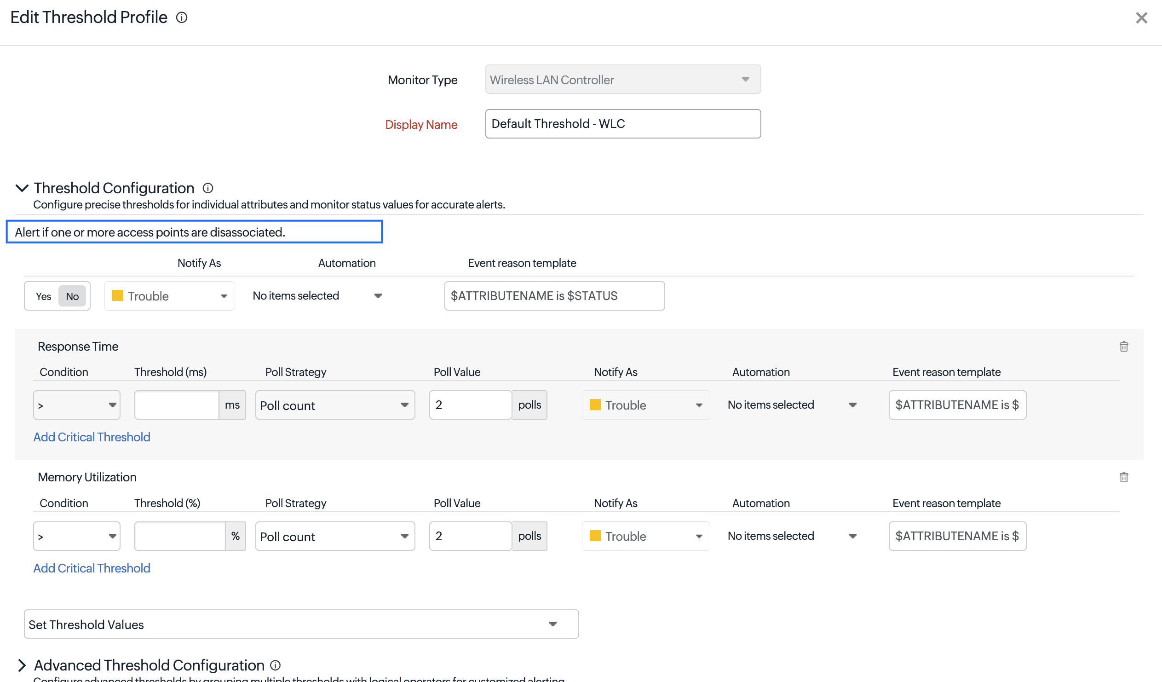Open the Monitor Type dropdown

(x=622, y=79)
